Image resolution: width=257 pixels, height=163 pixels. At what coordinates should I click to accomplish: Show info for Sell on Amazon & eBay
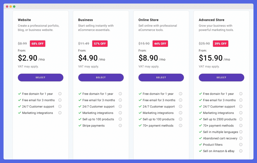coord(241,151)
